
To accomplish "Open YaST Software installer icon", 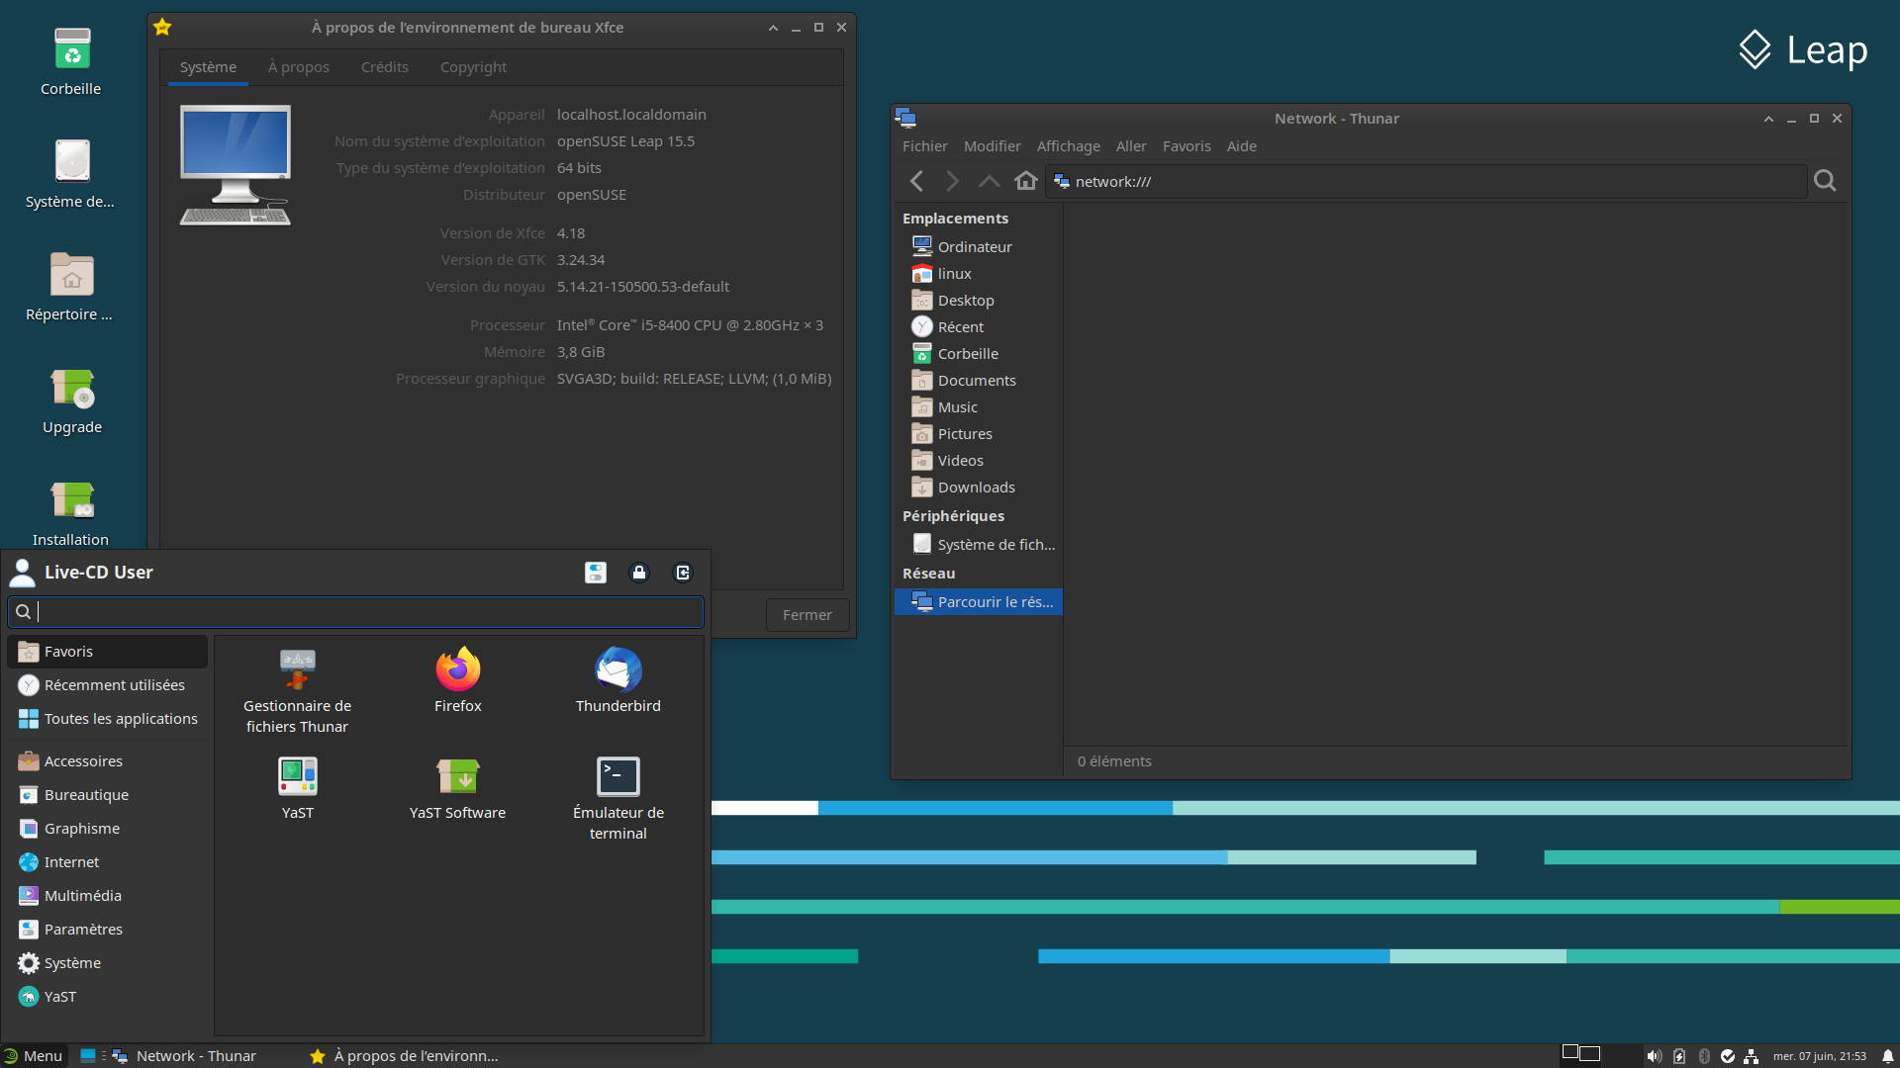I will tap(457, 778).
